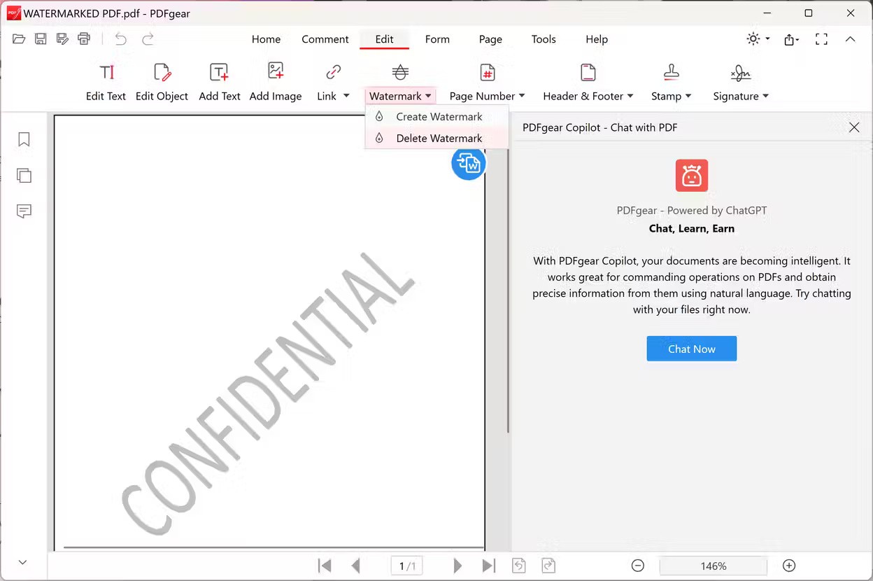The image size is (873, 581).
Task: Open the comments sidebar panel icon
Action: coord(24,211)
